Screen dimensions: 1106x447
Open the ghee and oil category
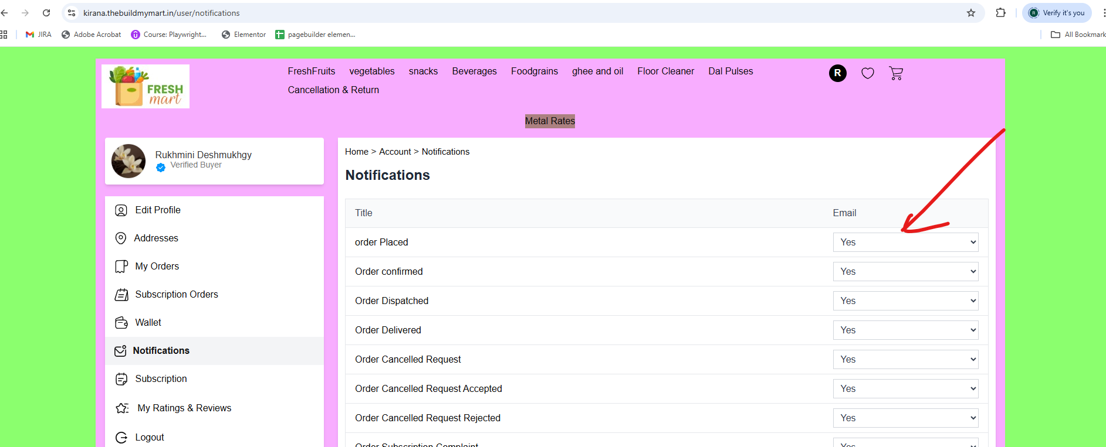[x=598, y=71]
